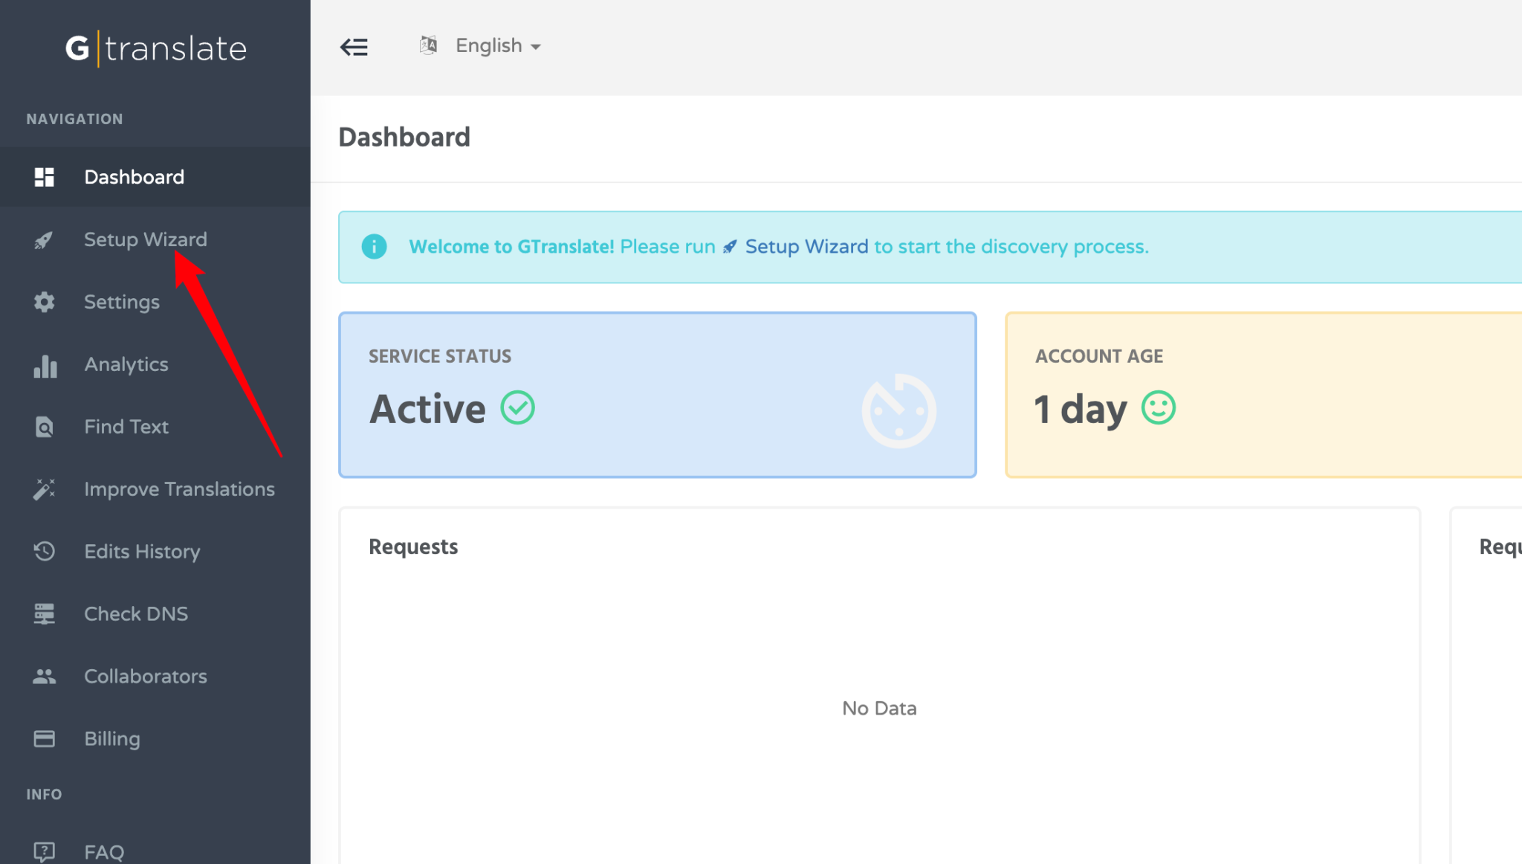The width and height of the screenshot is (1522, 864).
Task: Click the Analytics bar chart icon
Action: [45, 365]
